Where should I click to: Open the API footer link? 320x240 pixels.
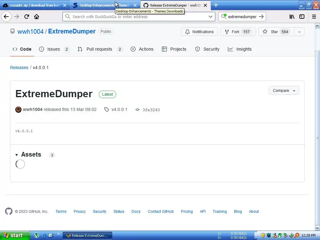pos(202,212)
